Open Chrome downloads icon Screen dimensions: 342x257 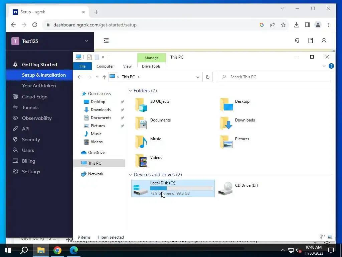point(297,25)
